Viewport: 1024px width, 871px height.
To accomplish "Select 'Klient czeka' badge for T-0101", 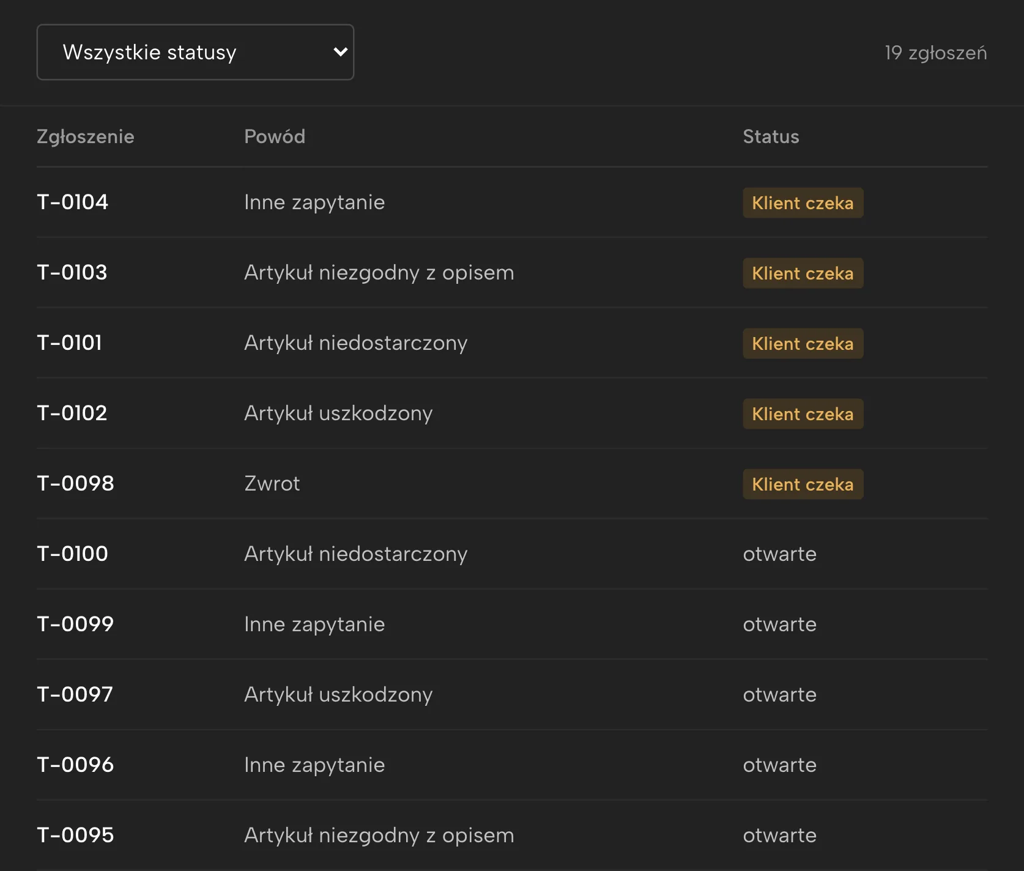I will tap(803, 343).
